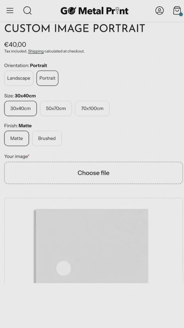
Task: Follow the Shipping link
Action: 36,51
